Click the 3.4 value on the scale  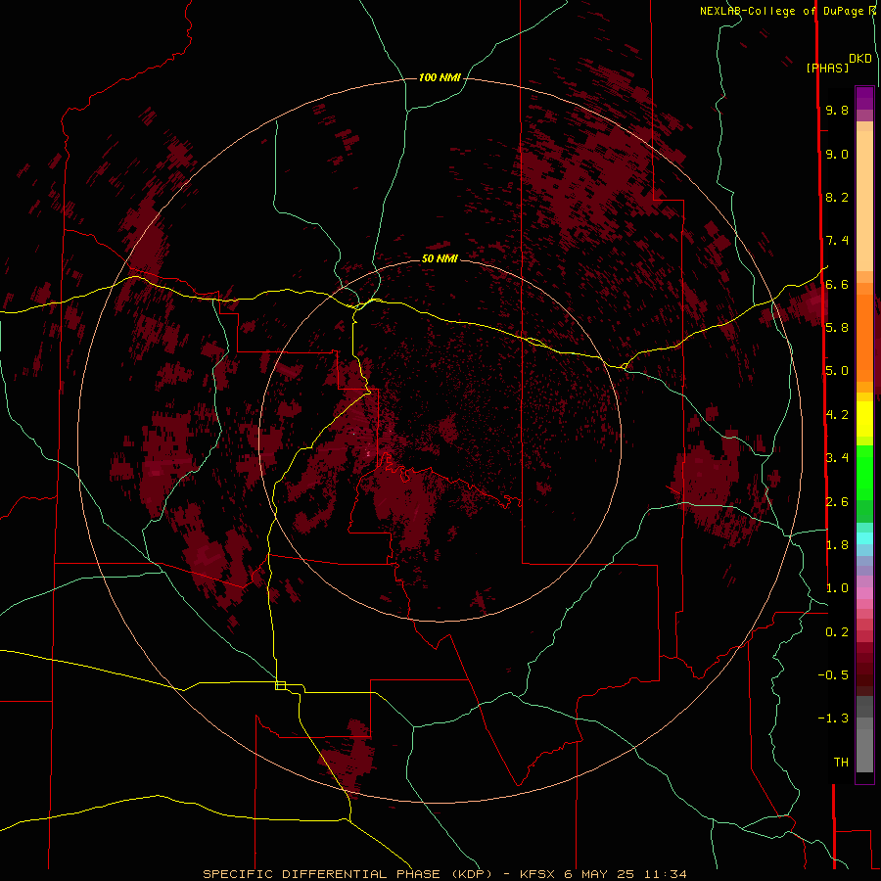point(837,458)
